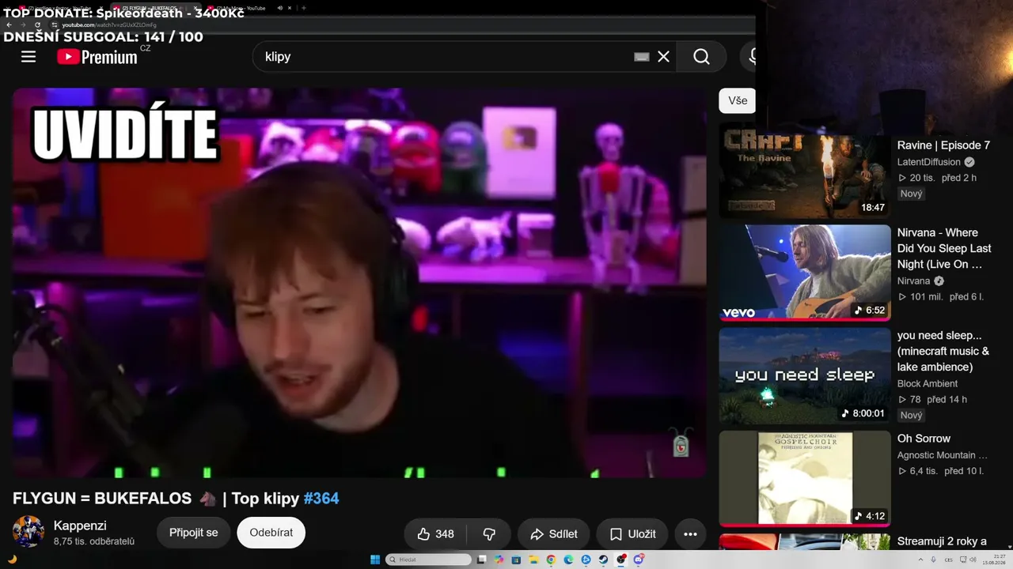The width and height of the screenshot is (1013, 569).
Task: Go to YouTube Premium home via logo
Action: click(97, 57)
